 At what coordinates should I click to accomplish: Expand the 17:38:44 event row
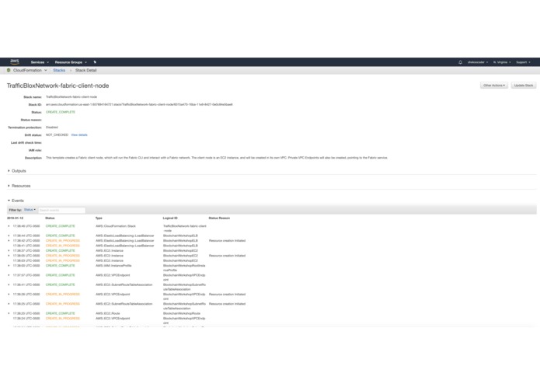9,236
